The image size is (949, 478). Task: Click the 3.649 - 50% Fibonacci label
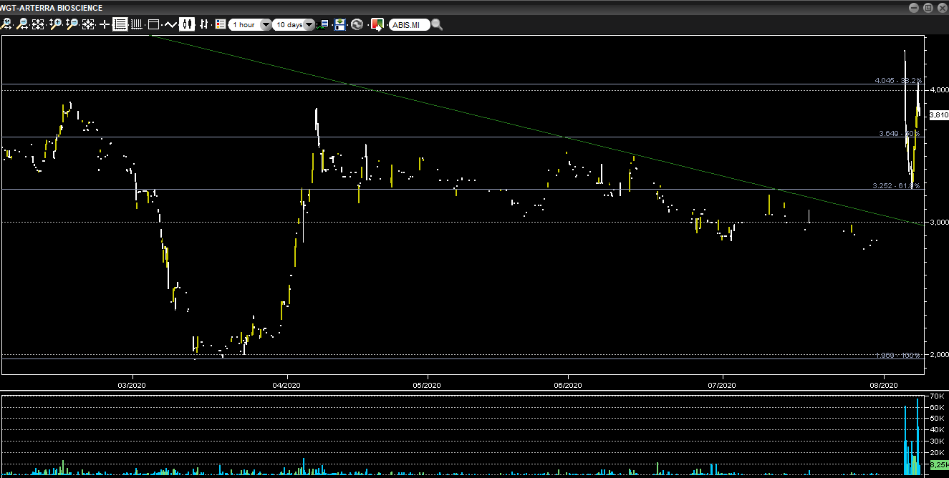tap(900, 133)
